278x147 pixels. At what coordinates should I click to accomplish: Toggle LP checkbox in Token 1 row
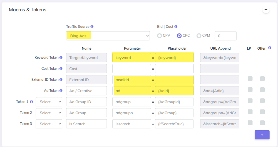pyautogui.click(x=250, y=101)
